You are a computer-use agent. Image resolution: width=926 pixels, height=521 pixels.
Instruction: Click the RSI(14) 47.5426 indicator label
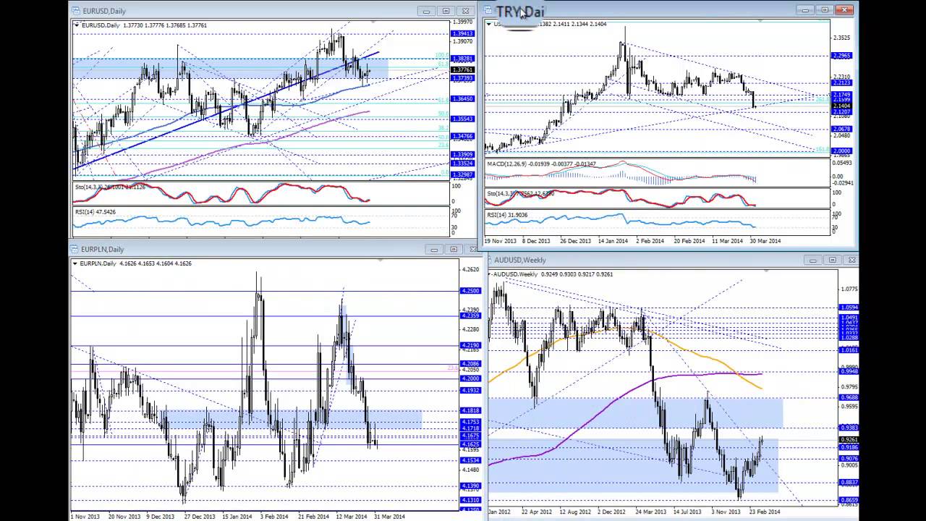point(95,212)
